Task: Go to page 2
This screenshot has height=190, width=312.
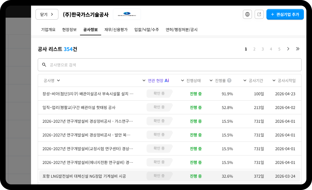Action: click(254, 49)
